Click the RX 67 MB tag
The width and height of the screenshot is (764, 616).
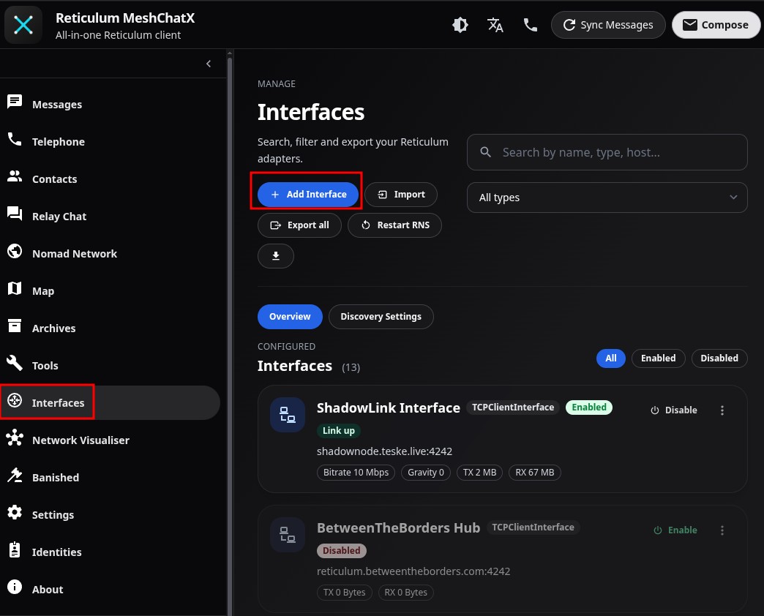click(534, 473)
